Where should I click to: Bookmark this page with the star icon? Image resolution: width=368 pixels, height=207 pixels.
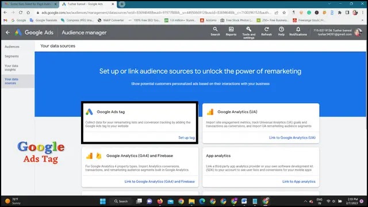(284, 13)
